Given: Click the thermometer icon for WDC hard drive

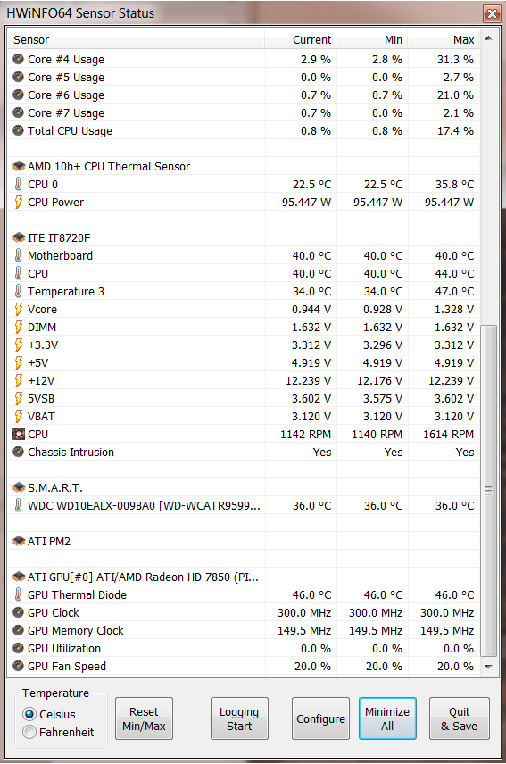Looking at the screenshot, I should coord(18,506).
